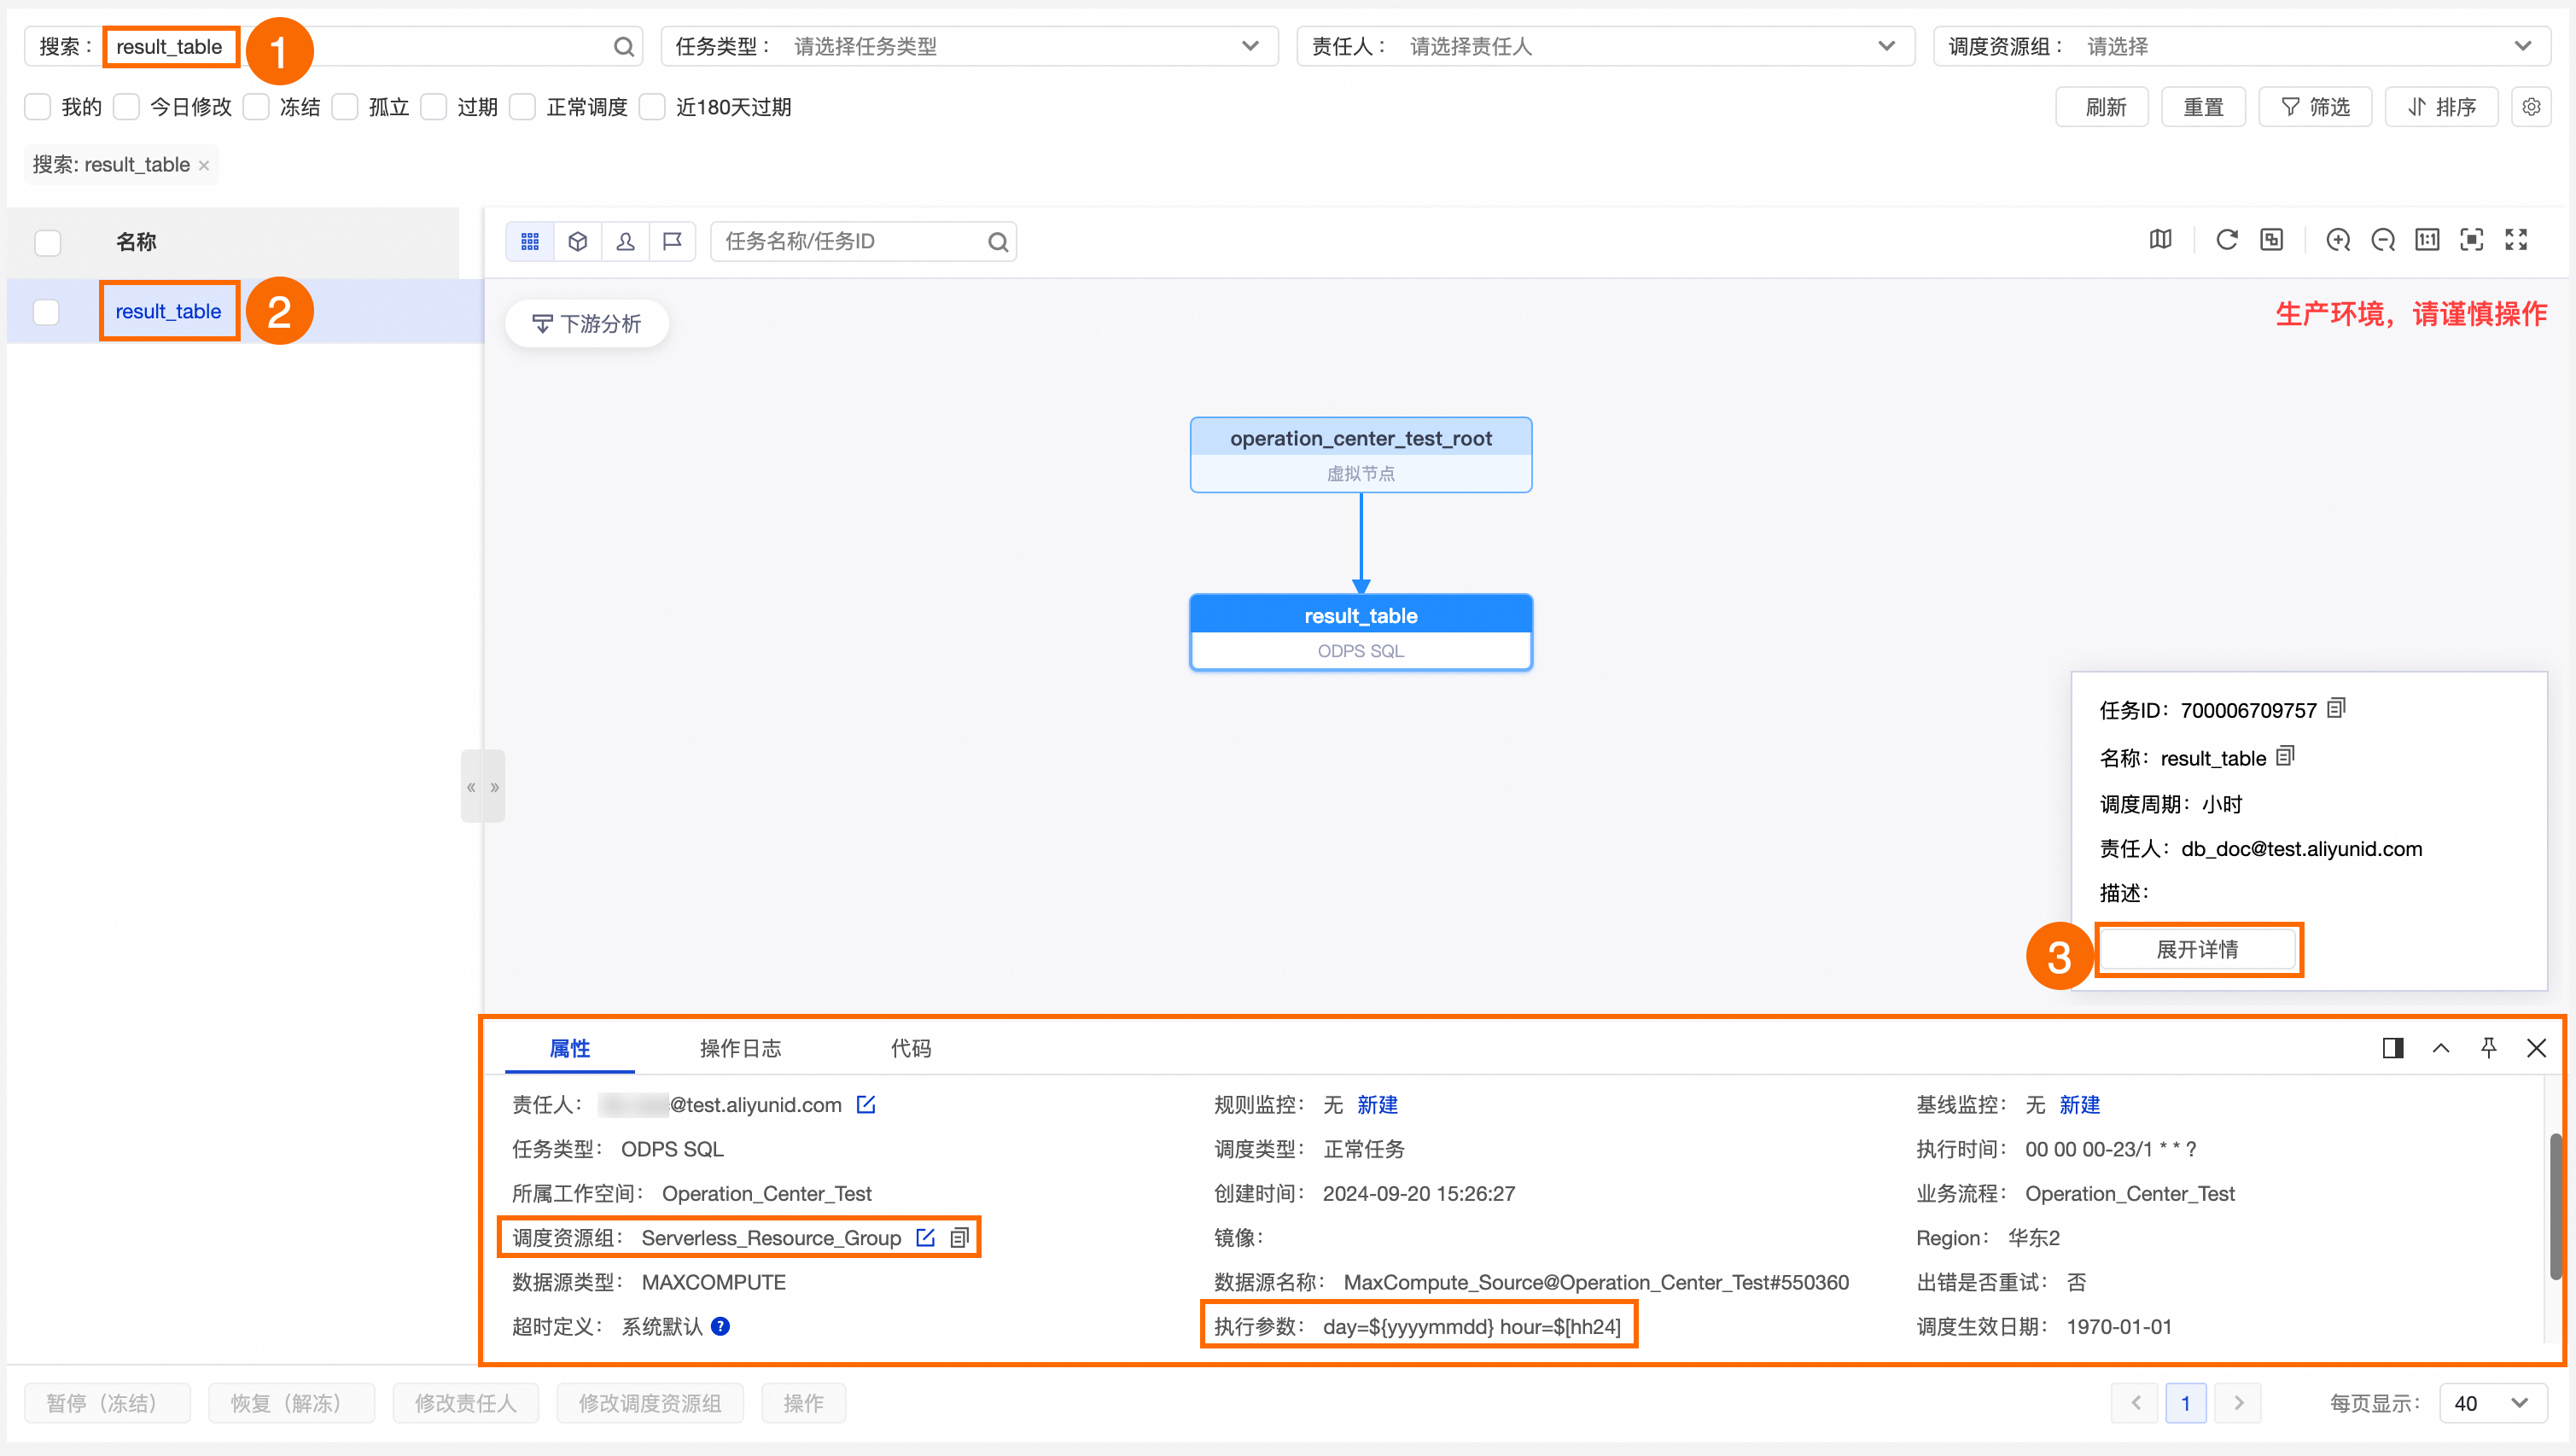
Task: Click the refresh icon on the canvas
Action: 2226,241
